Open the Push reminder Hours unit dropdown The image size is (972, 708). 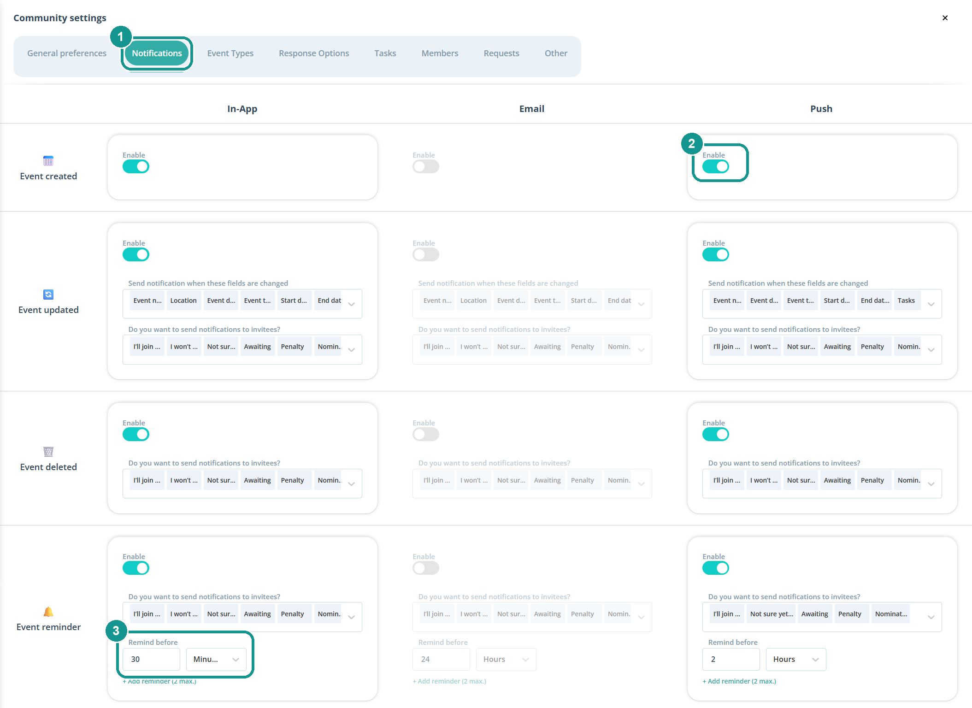click(796, 660)
